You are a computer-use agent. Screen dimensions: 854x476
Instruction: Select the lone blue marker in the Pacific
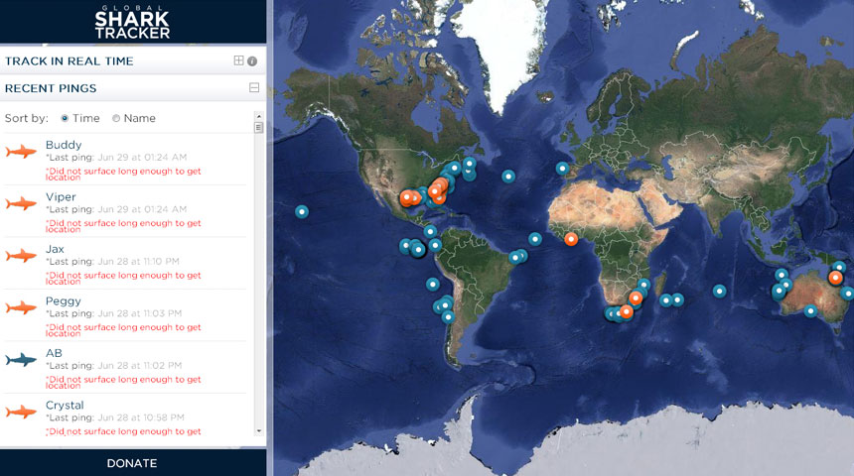coord(302,211)
